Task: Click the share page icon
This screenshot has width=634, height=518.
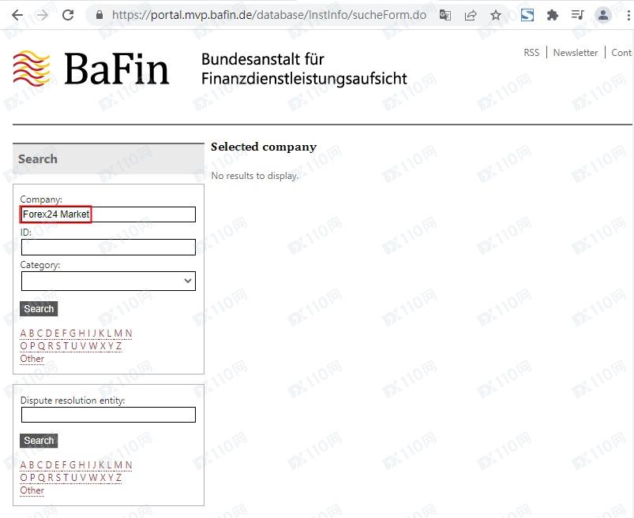Action: 471,15
